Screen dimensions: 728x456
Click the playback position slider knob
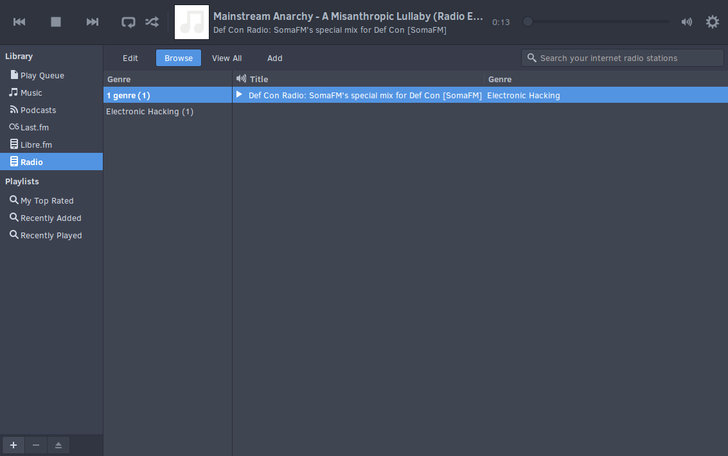(528, 22)
